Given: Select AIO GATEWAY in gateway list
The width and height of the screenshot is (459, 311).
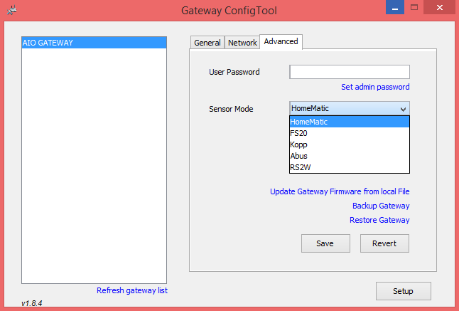Looking at the screenshot, I should click(94, 43).
